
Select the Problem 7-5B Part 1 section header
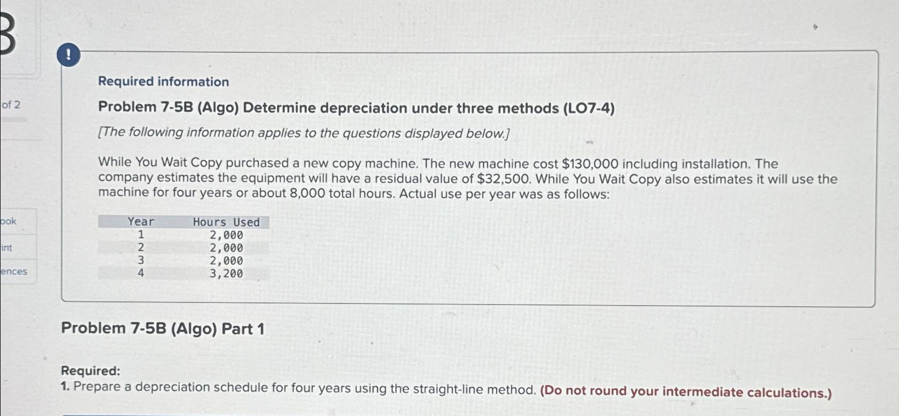162,329
